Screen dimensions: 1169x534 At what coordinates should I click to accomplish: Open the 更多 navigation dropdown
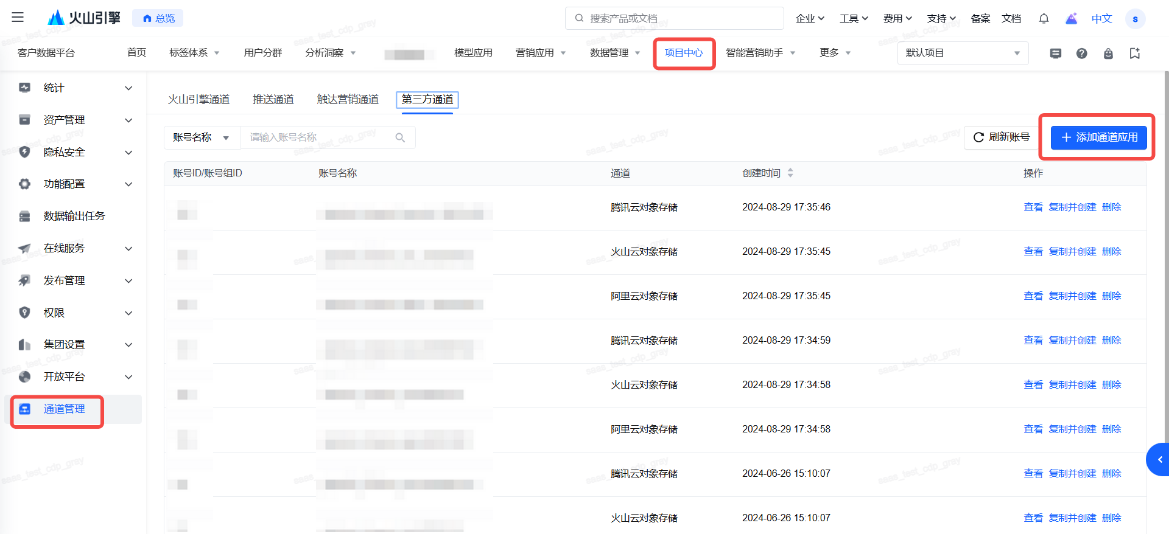click(x=835, y=53)
